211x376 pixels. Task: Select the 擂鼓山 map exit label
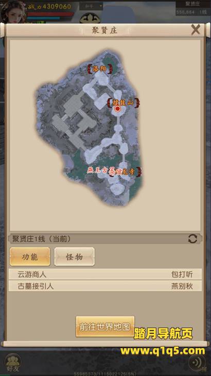(124, 102)
